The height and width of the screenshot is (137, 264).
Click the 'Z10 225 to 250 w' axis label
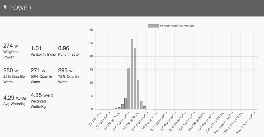pyautogui.click(x=121, y=121)
